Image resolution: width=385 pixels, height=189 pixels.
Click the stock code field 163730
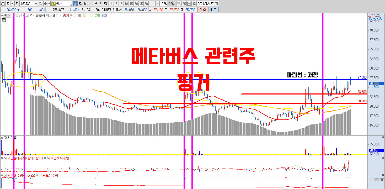[27, 4]
